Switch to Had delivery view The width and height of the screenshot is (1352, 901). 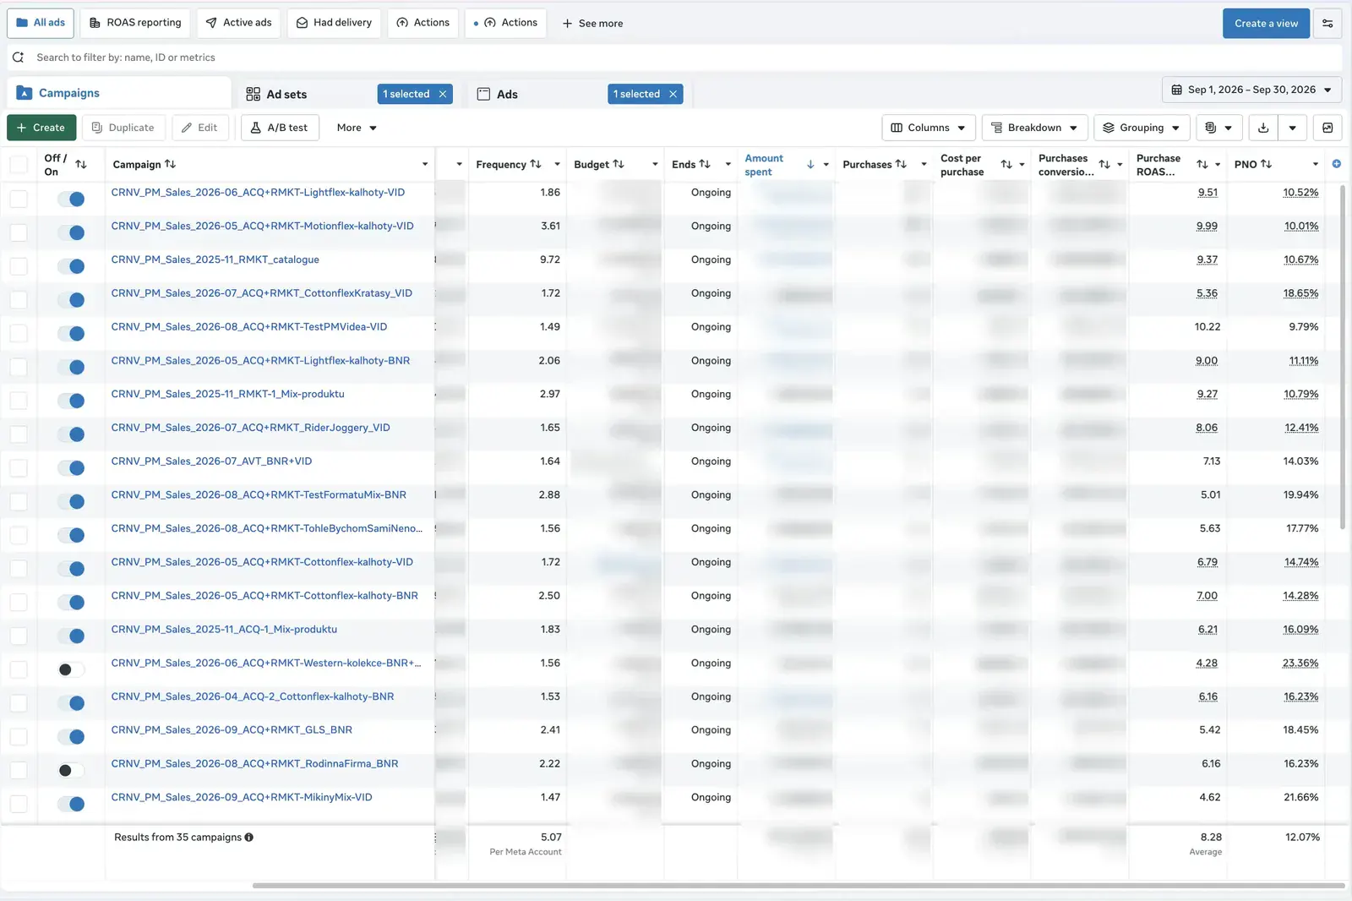[x=335, y=23]
